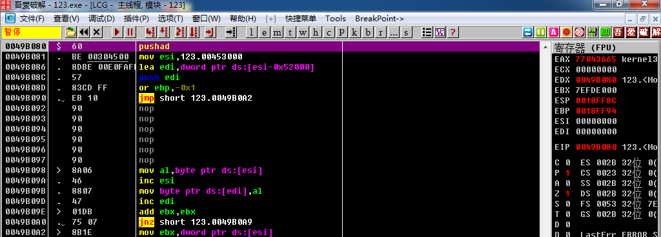
Task: Click the red question mark help icon
Action: (453, 32)
